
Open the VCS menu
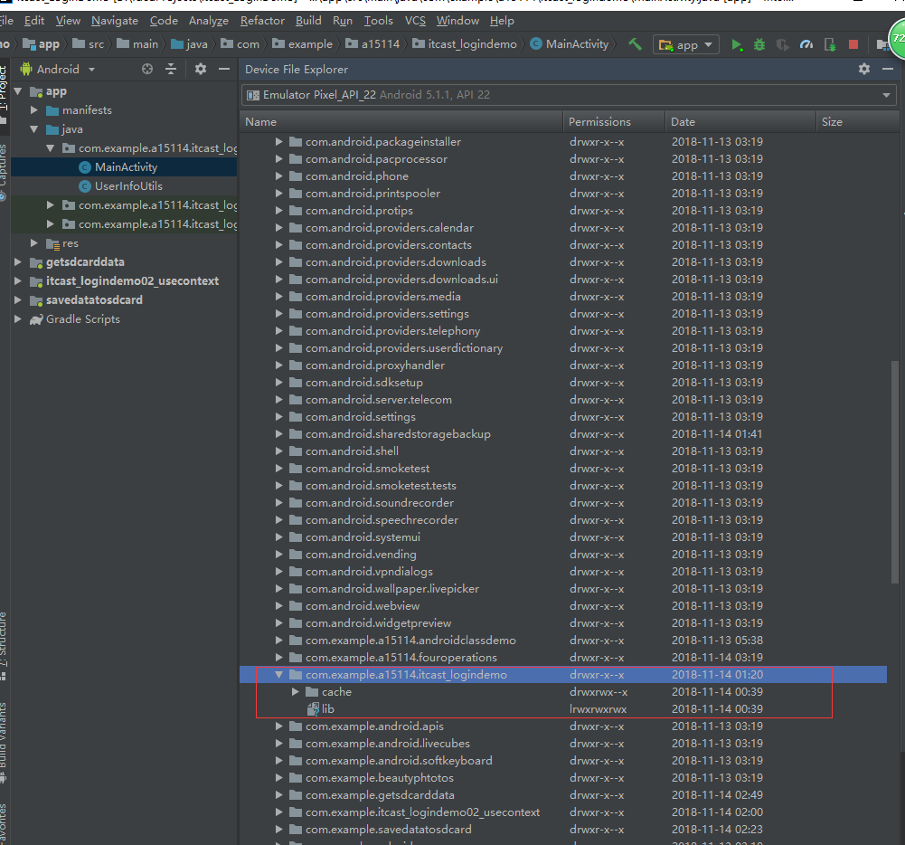point(415,21)
